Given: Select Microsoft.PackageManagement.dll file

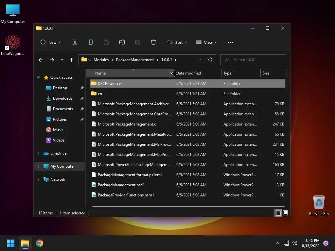Looking at the screenshot, I should 188,124.
